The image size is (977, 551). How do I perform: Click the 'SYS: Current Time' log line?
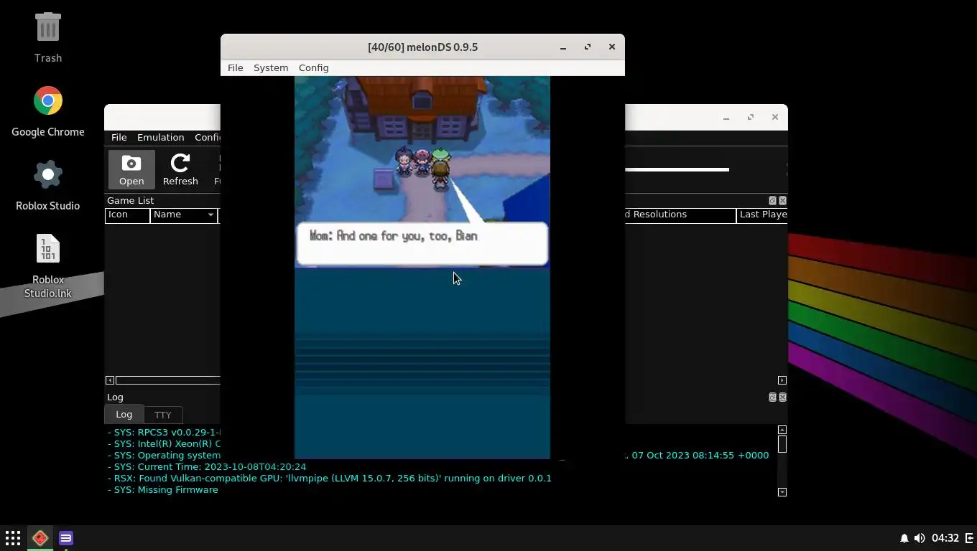click(x=207, y=466)
